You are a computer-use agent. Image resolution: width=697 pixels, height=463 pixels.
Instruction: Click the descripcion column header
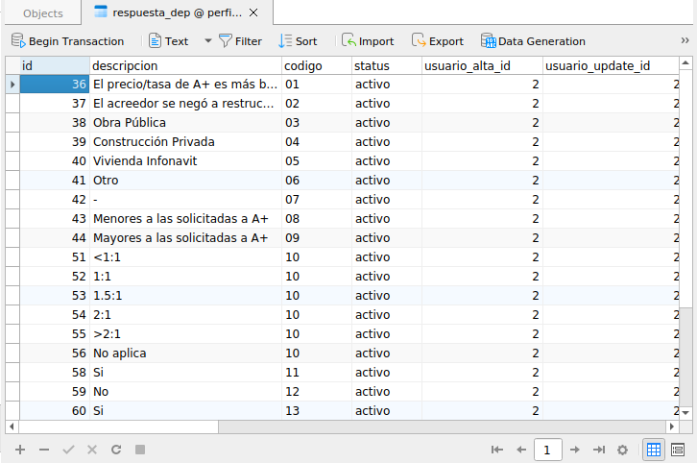(185, 66)
